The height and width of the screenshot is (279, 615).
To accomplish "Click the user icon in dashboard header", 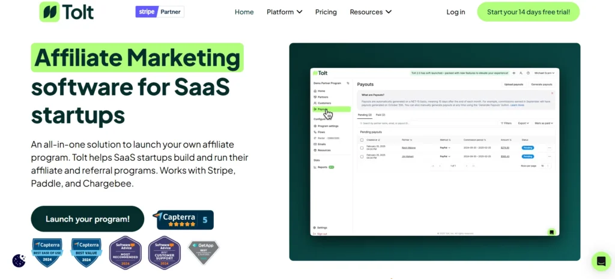I will click(521, 73).
